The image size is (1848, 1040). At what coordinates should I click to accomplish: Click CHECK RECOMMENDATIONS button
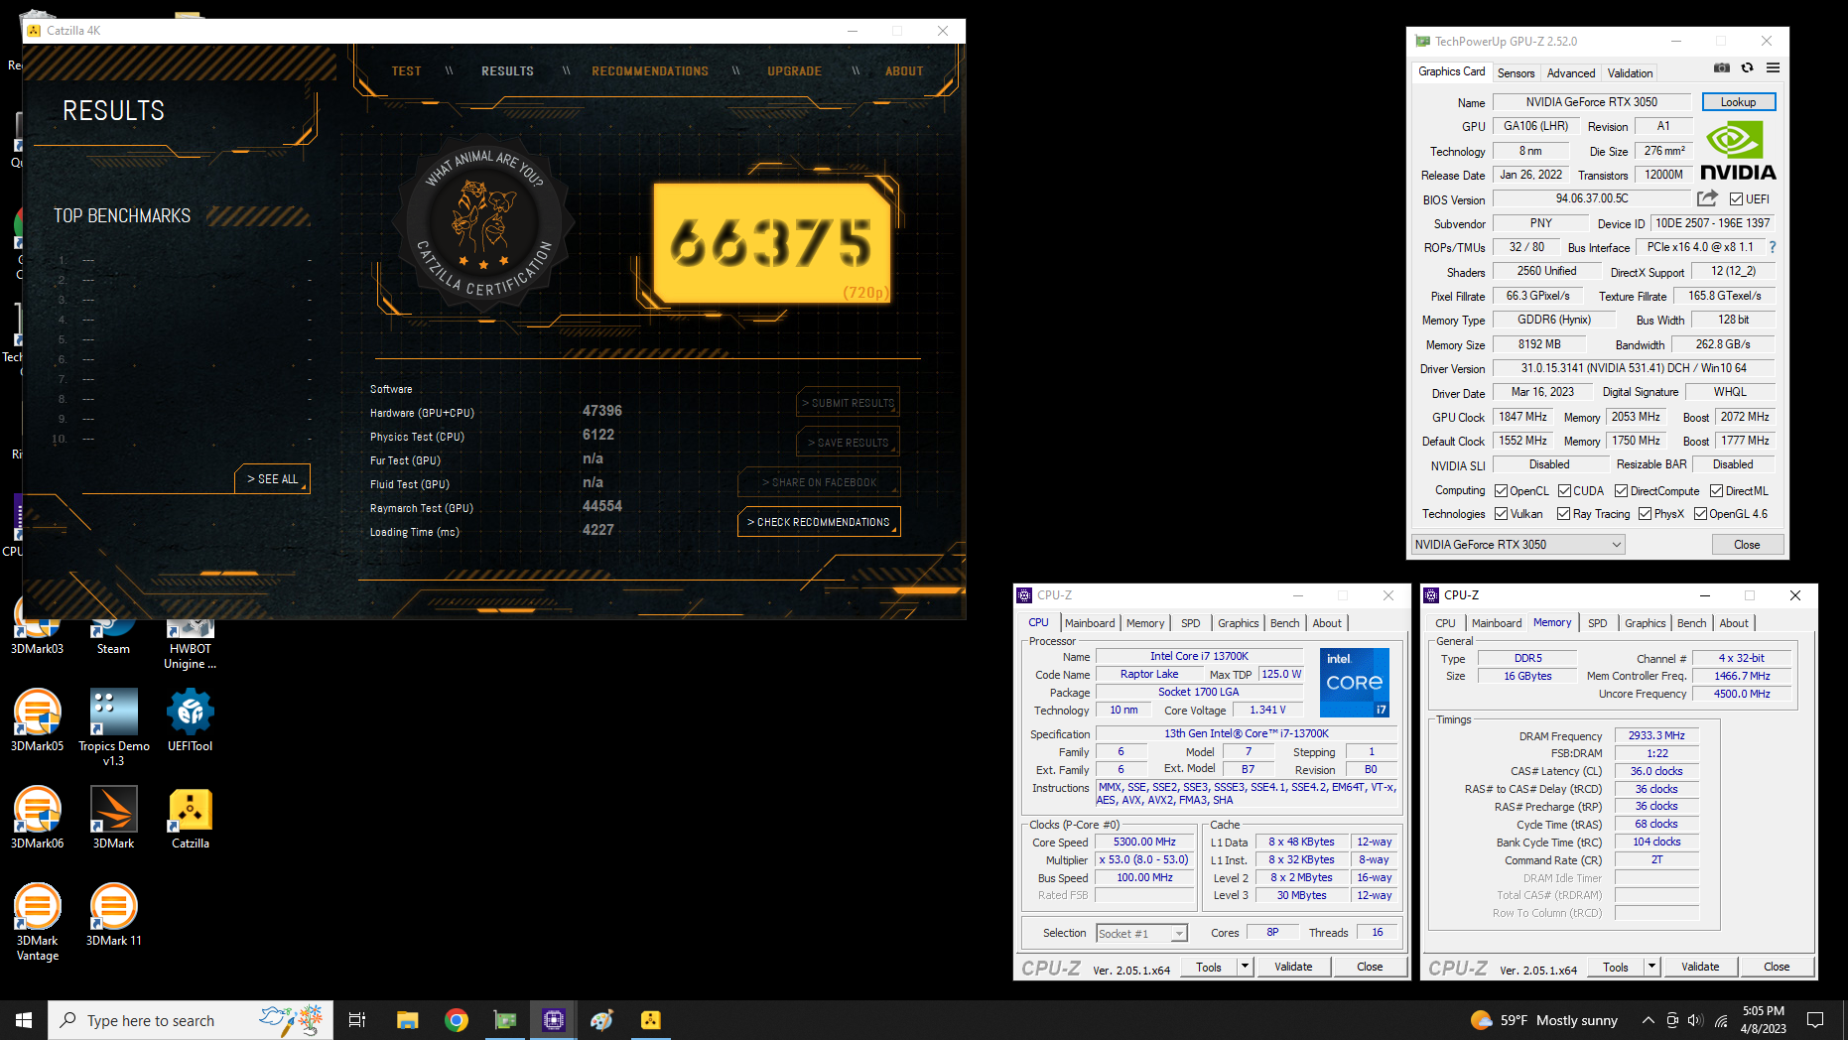click(x=819, y=522)
